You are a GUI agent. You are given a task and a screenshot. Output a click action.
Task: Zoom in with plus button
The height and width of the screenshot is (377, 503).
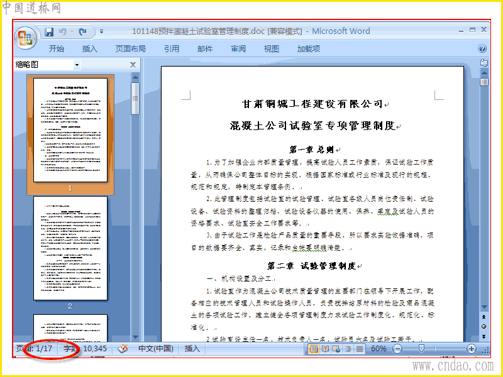pyautogui.click(x=471, y=349)
